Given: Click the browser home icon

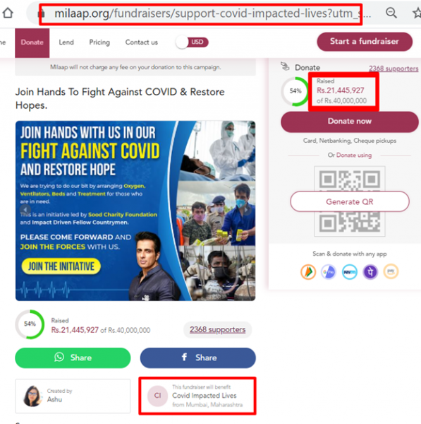Looking at the screenshot, I should [8, 13].
